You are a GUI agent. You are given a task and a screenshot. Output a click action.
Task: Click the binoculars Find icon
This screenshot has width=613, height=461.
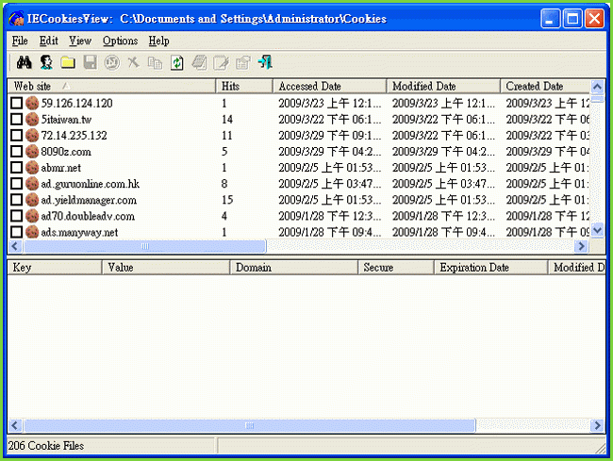point(25,62)
